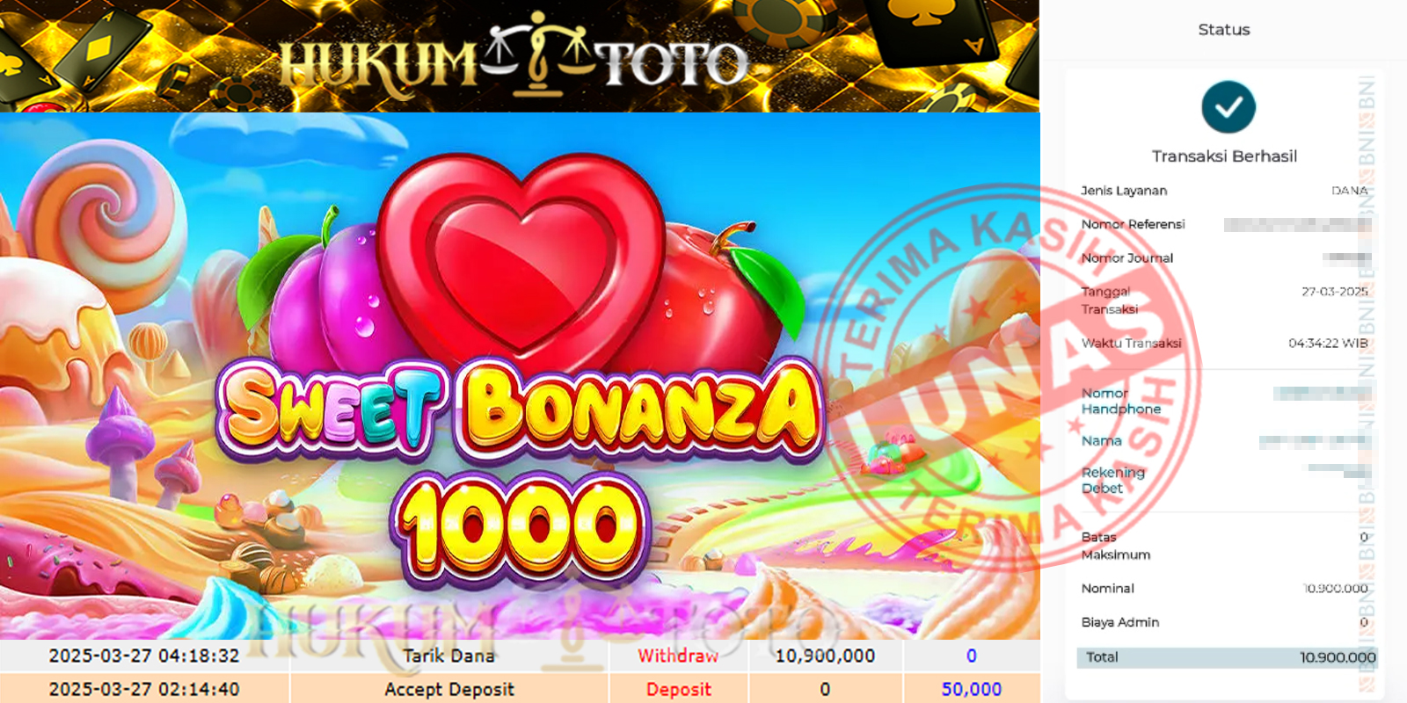This screenshot has height=703, width=1407.
Task: Click the 50,000 deposit amount cell
Action: (x=972, y=689)
